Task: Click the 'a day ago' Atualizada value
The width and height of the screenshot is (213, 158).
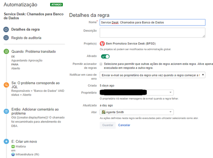Action: [106, 105]
